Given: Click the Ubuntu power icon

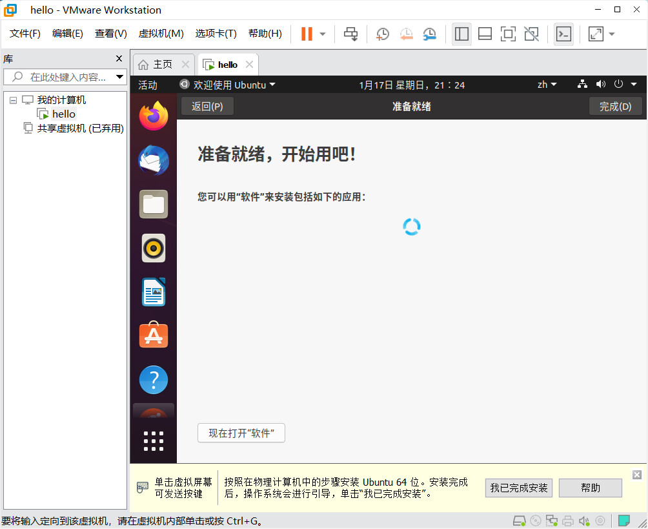Looking at the screenshot, I should (618, 85).
